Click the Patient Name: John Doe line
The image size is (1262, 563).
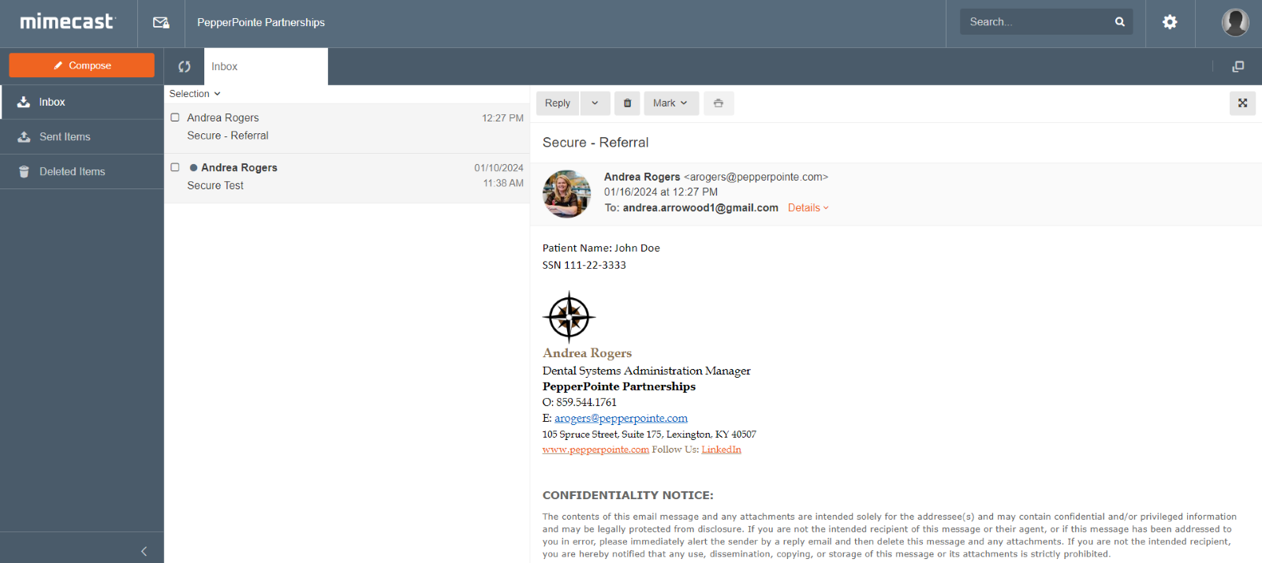tap(601, 248)
